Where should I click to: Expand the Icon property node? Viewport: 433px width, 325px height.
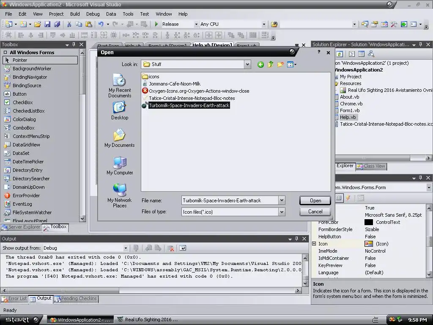tap(314, 243)
